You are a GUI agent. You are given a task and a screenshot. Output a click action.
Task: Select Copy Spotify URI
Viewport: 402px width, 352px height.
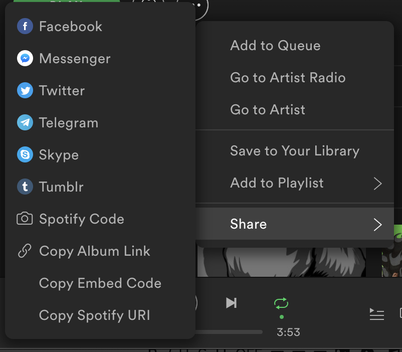[x=94, y=315]
